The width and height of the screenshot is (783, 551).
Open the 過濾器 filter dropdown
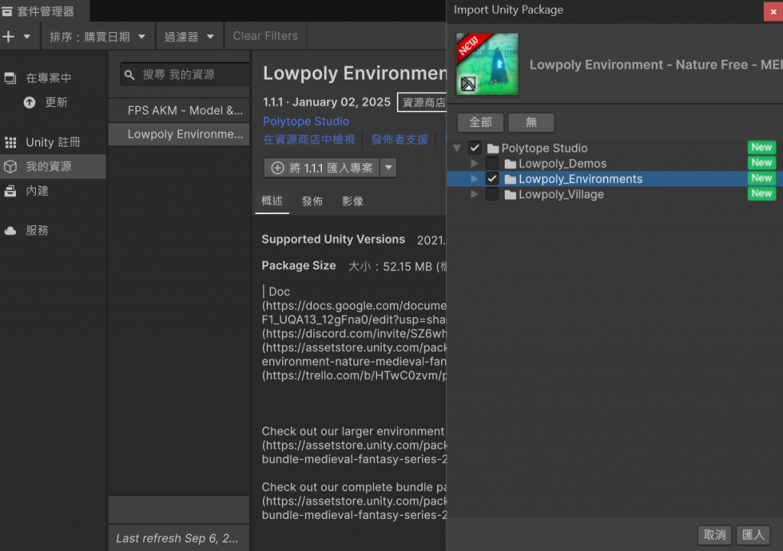(189, 37)
